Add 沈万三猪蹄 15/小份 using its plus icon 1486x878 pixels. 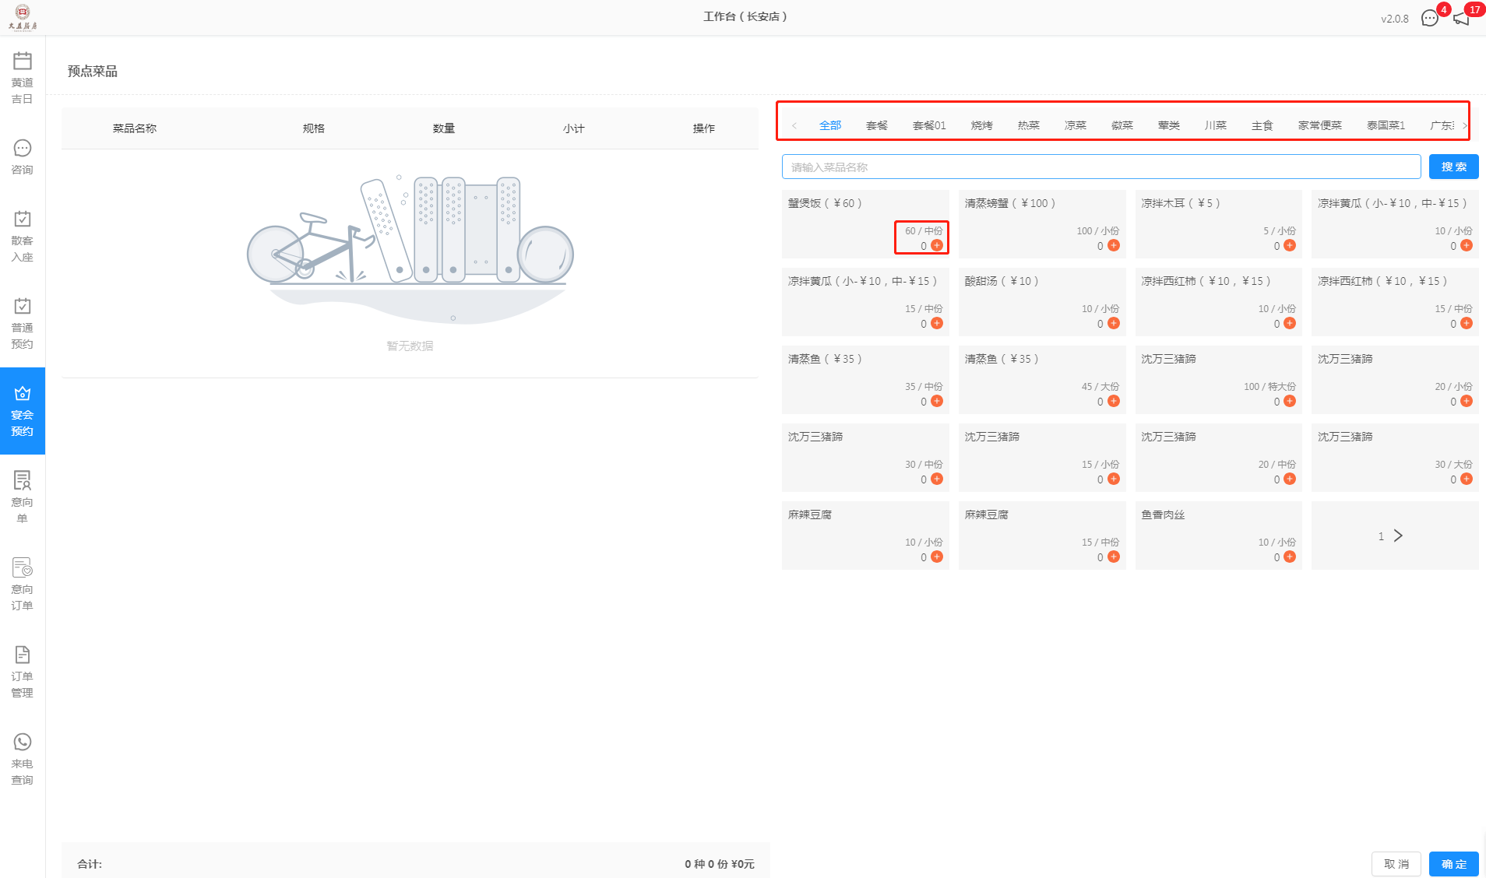(1114, 479)
